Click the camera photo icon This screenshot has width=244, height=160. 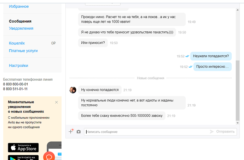click(79, 131)
